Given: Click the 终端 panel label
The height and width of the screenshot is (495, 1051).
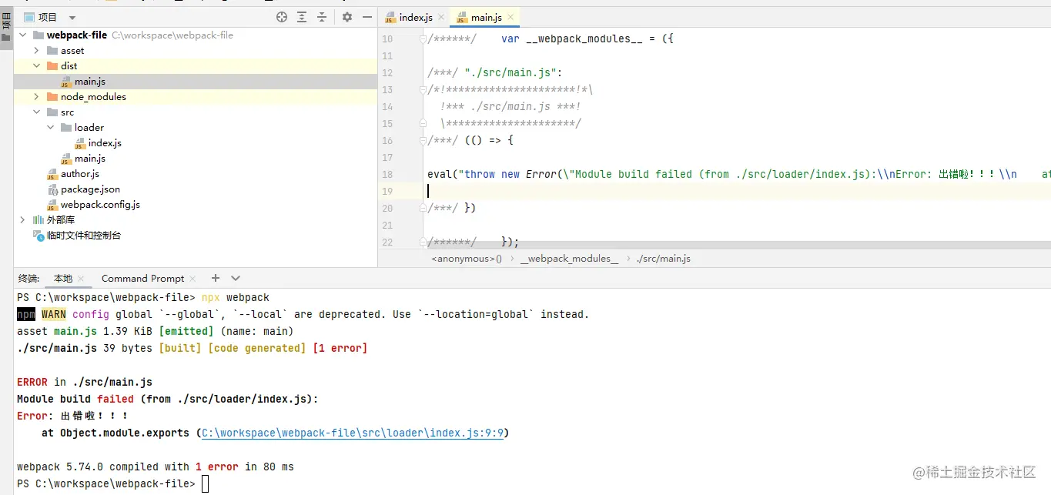Looking at the screenshot, I should click(28, 279).
